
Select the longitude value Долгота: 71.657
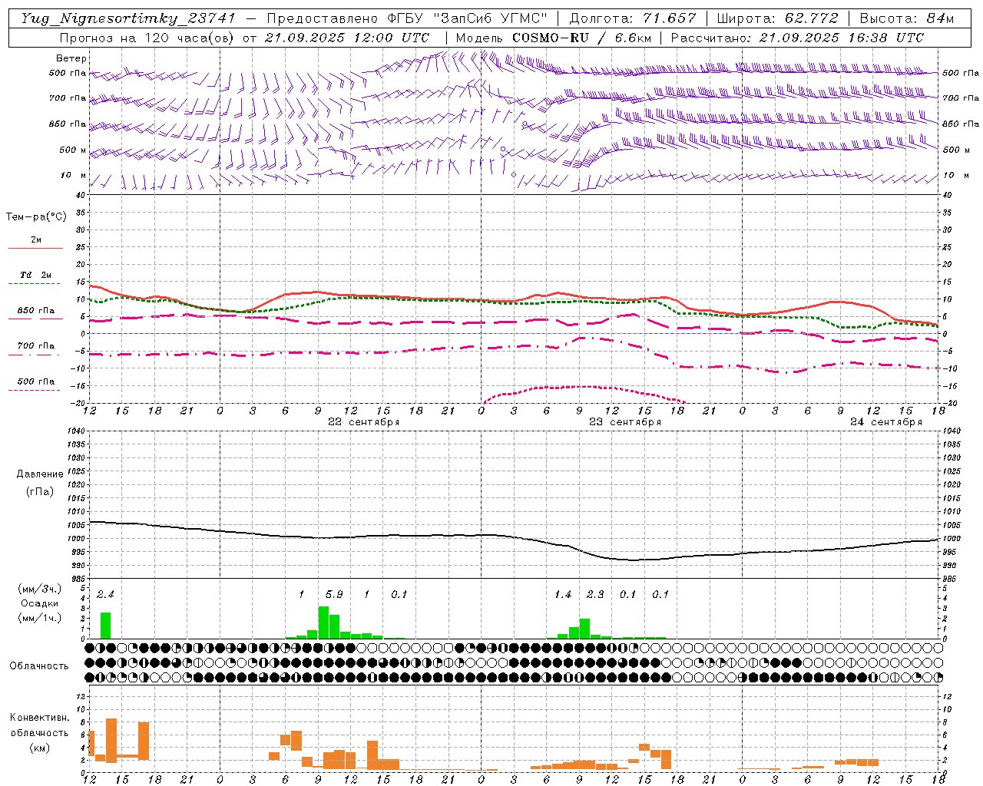click(633, 18)
